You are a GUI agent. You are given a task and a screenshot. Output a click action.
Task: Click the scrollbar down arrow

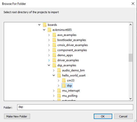[x=130, y=99]
